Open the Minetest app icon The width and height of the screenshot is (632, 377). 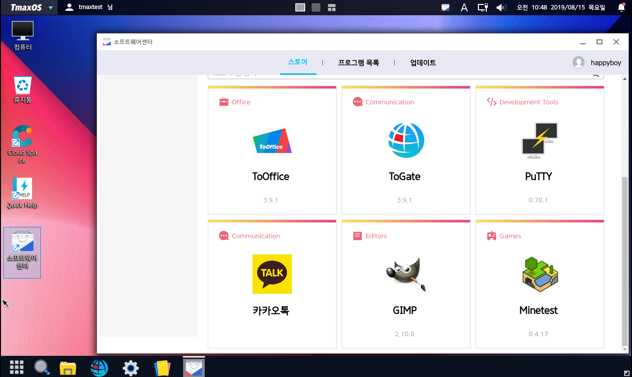(x=539, y=274)
